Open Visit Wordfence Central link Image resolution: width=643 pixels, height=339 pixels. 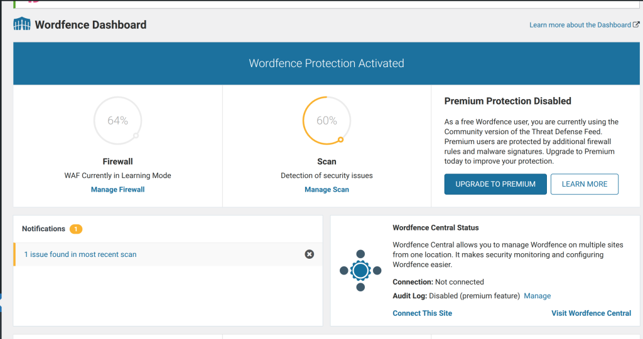point(591,313)
